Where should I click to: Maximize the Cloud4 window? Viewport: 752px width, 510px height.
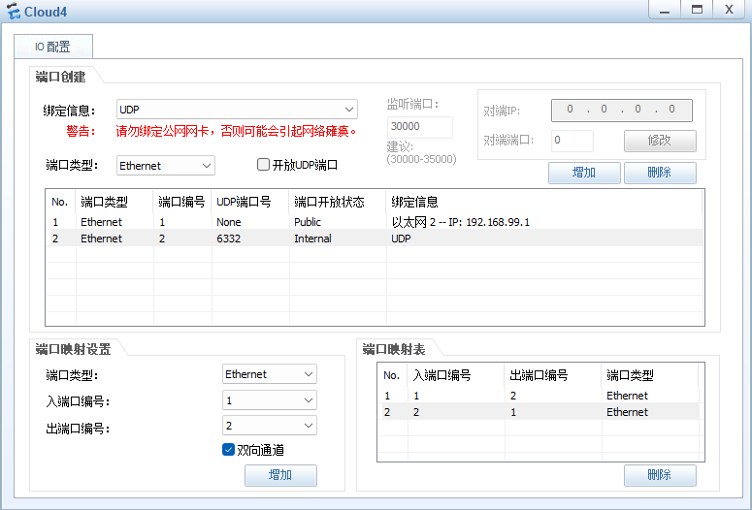(x=696, y=10)
